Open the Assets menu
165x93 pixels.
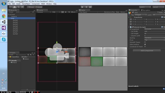click(x=18, y=4)
